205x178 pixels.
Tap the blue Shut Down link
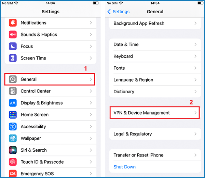coord(124,167)
